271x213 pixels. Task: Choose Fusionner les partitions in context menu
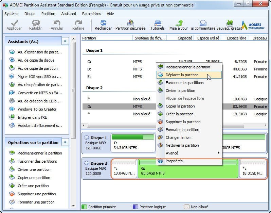[189, 83]
